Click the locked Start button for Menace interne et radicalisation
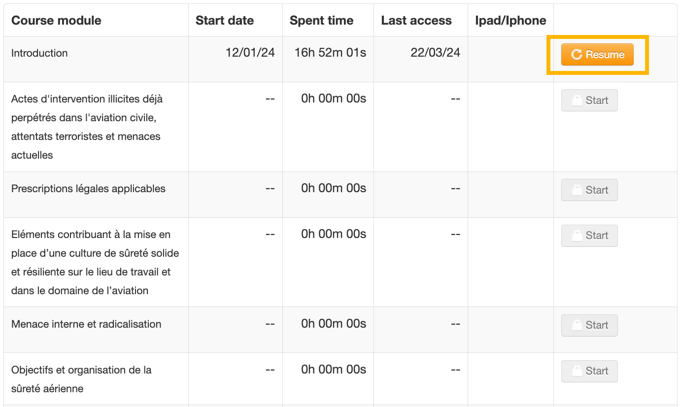 click(x=589, y=325)
